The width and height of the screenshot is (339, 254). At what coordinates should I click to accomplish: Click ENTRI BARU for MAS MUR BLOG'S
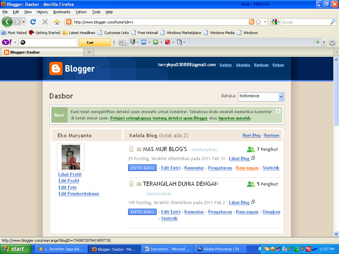(x=142, y=168)
